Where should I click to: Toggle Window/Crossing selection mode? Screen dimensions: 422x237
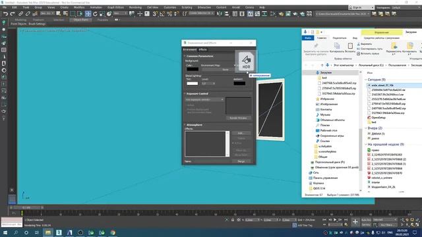(x=80, y=14)
